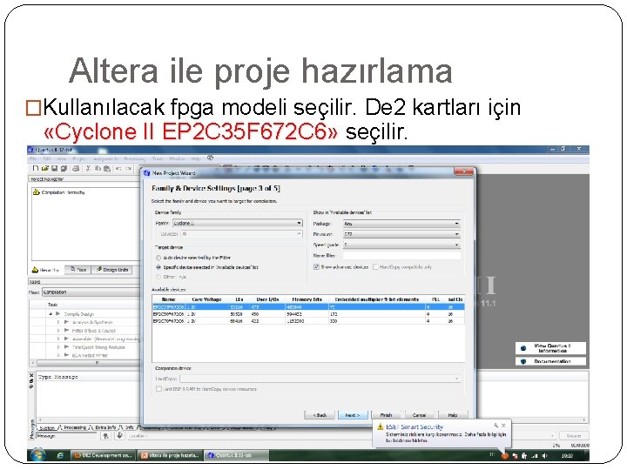This screenshot has height=470, width=627.
Task: Click the orange ESET tray icon
Action: click(504, 455)
